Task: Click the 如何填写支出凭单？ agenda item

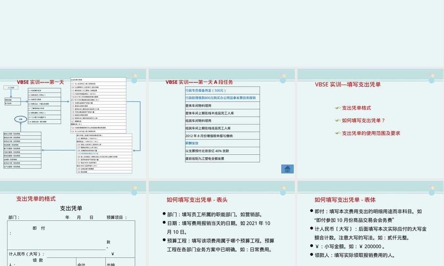Action: click(364, 121)
